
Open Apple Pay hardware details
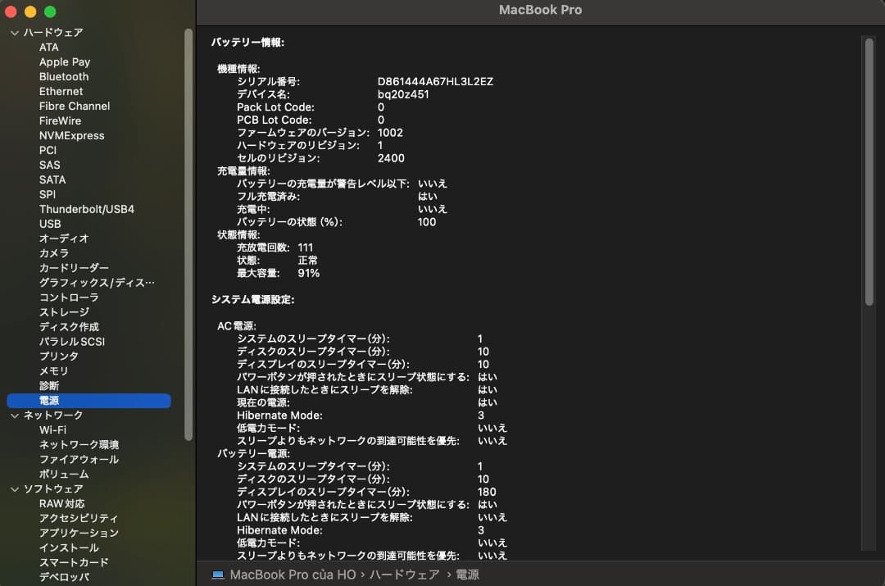[x=65, y=61]
